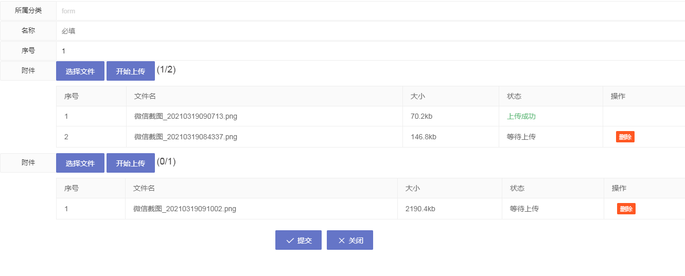The width and height of the screenshot is (685, 276).
Task: Start upload in the second 附件 section
Action: 131,163
